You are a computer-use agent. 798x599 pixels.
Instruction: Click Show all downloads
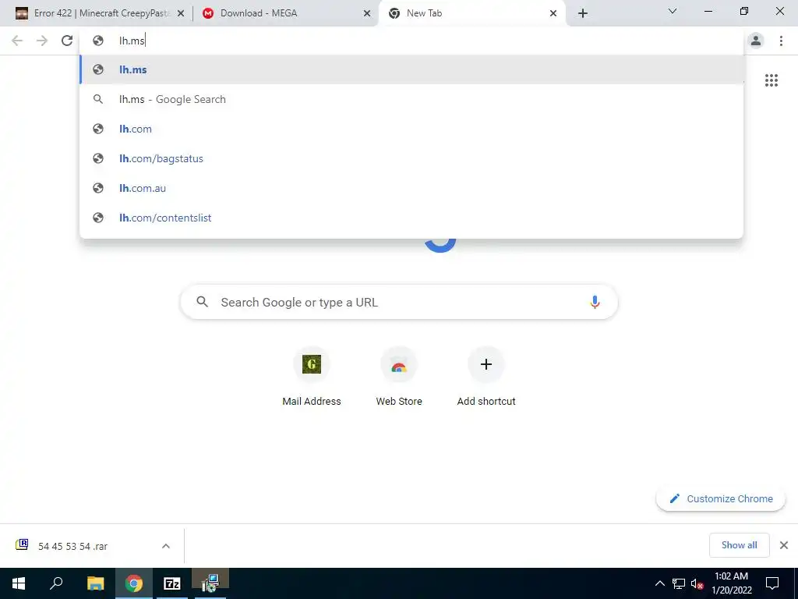click(739, 545)
